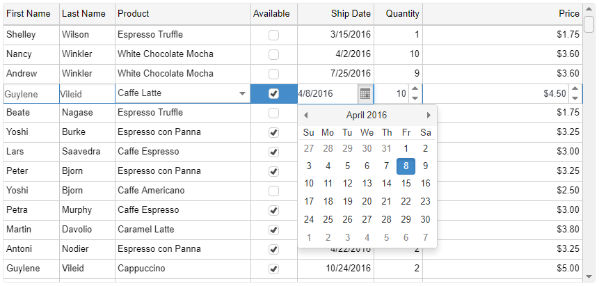The width and height of the screenshot is (599, 286).
Task: Select April 15 in the calendar
Action: (x=406, y=184)
